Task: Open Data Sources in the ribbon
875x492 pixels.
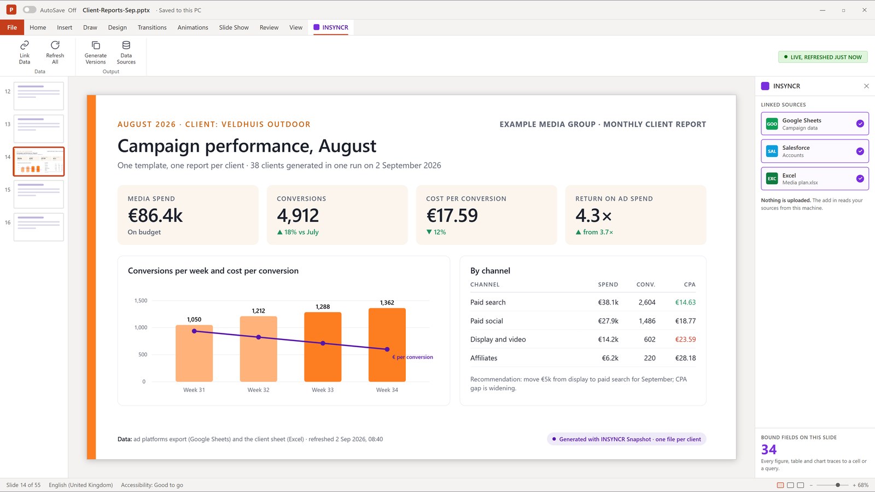Action: (126, 52)
